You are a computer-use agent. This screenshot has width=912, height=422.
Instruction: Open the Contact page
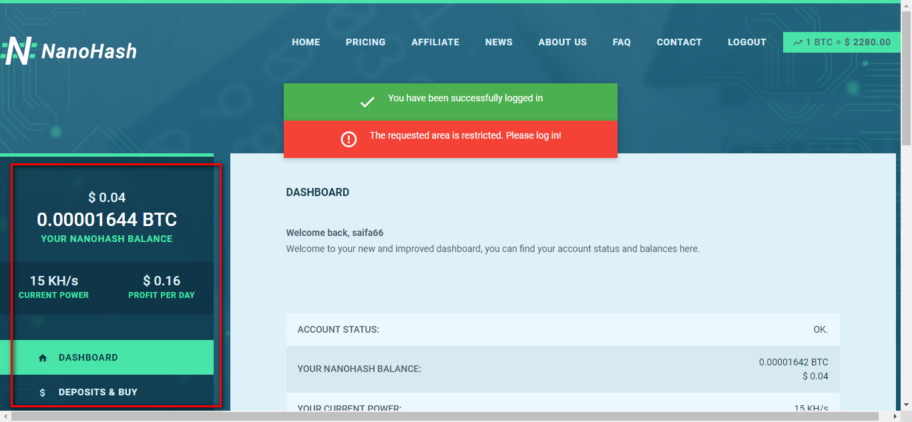pos(679,42)
